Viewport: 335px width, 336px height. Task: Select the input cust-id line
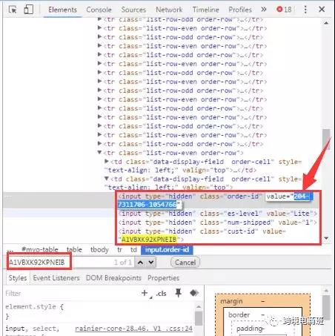tap(202, 235)
